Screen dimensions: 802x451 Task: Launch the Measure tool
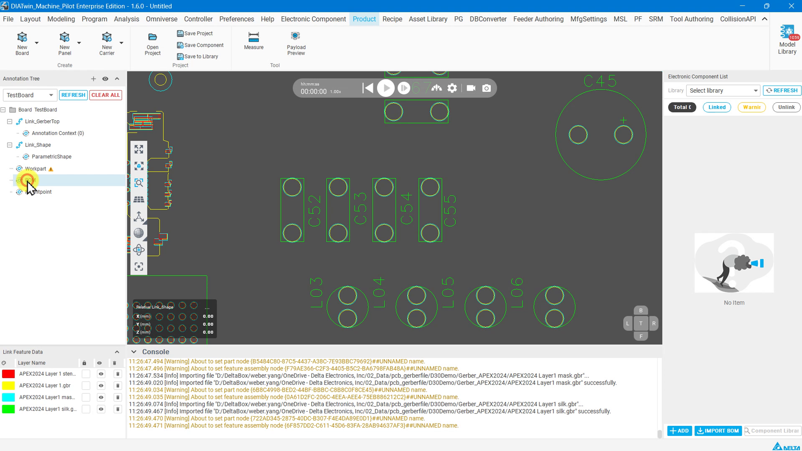[x=254, y=41]
